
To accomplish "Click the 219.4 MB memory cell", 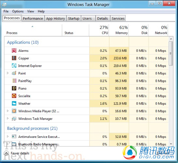I will 119,66.
